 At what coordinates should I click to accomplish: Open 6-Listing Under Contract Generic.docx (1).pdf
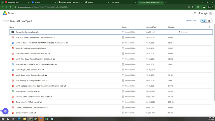(x=32, y=97)
